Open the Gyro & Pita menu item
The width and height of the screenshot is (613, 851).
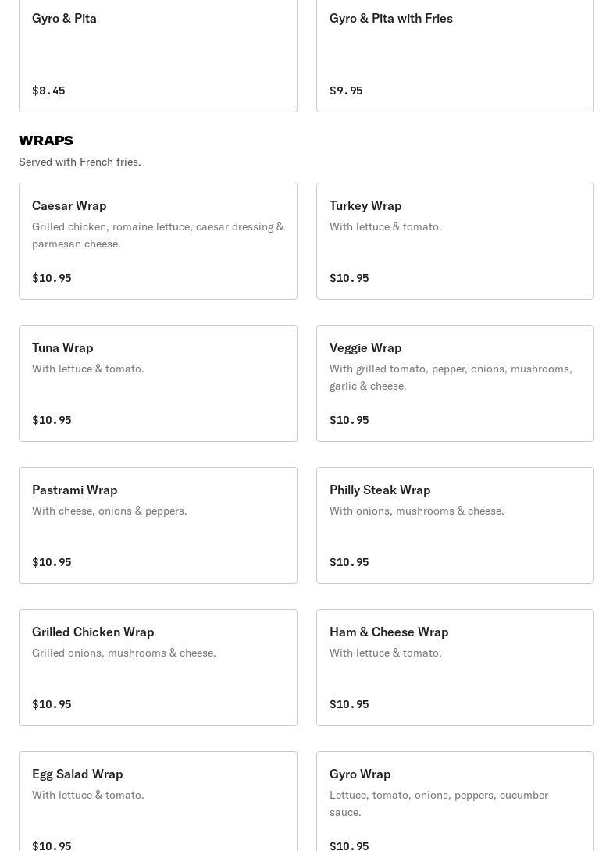(x=158, y=53)
